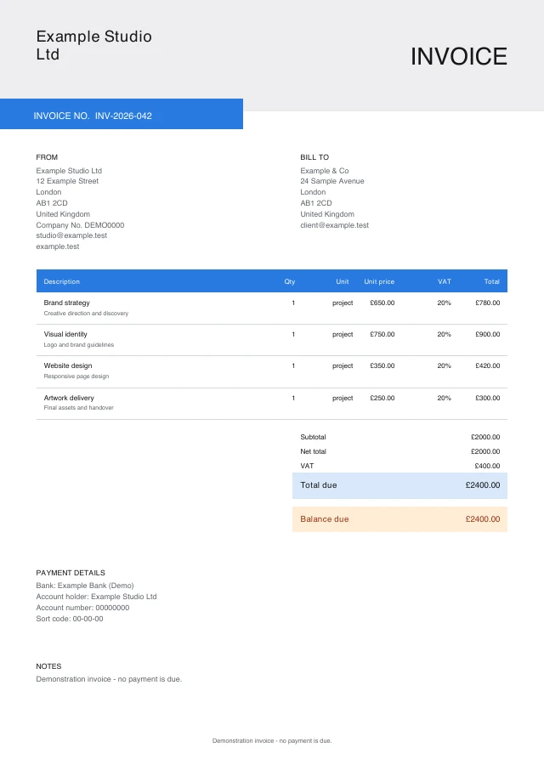Image resolution: width=544 pixels, height=770 pixels.
Task: Click the footer demonstration invoice text
Action: (x=272, y=740)
